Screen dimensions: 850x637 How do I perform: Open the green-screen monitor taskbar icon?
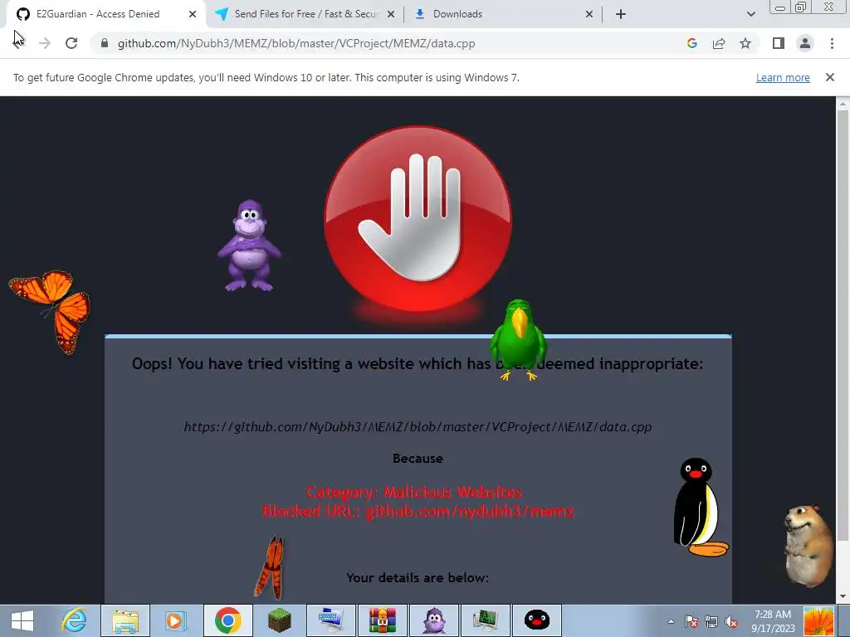tap(485, 620)
